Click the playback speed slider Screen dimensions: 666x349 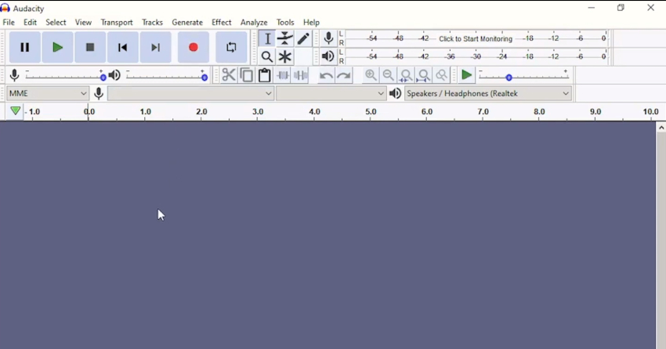pos(523,75)
